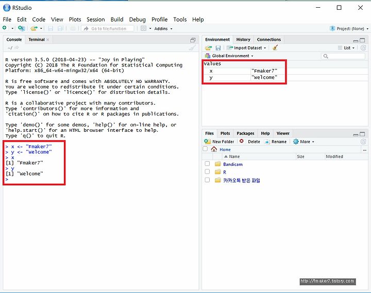Open the Tools menu
The height and width of the screenshot is (293, 371).
tap(180, 20)
